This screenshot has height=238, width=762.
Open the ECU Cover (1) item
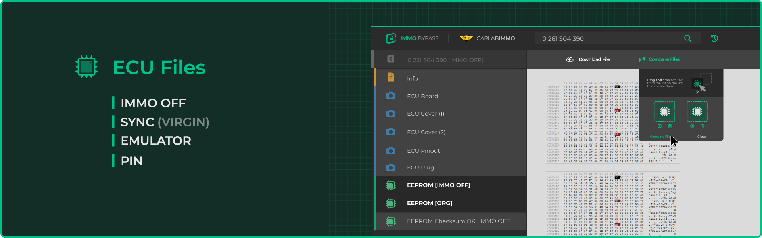tap(425, 114)
